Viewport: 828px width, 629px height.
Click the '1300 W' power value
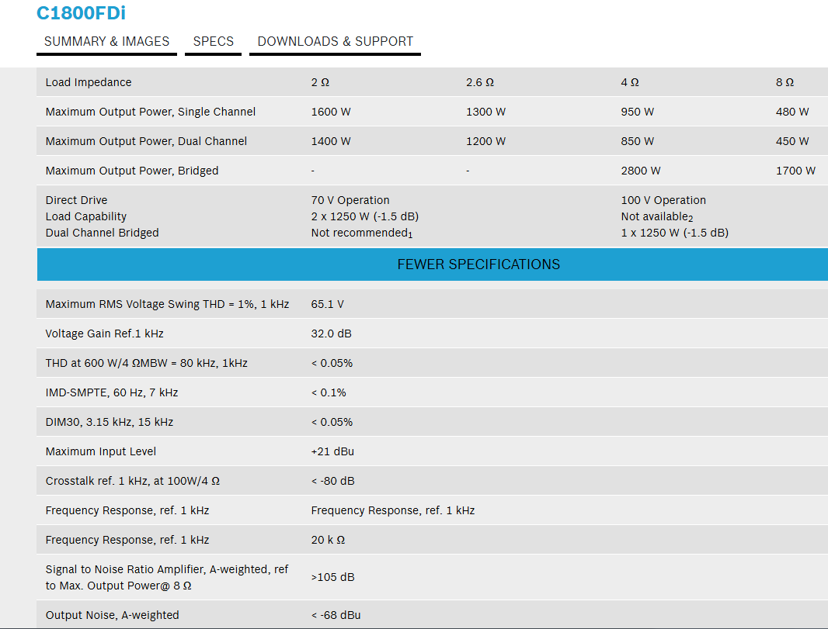click(x=485, y=112)
